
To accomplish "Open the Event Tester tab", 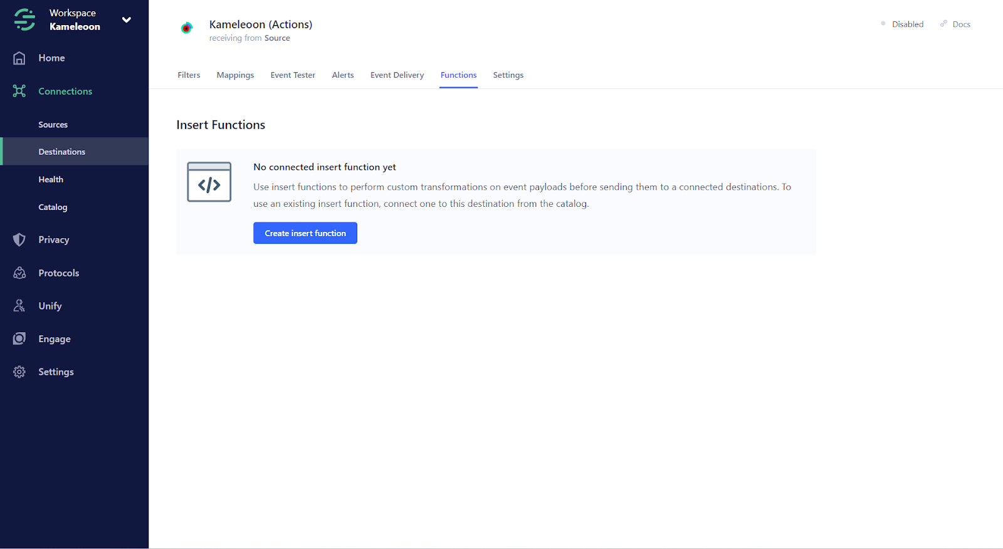I will pos(293,75).
